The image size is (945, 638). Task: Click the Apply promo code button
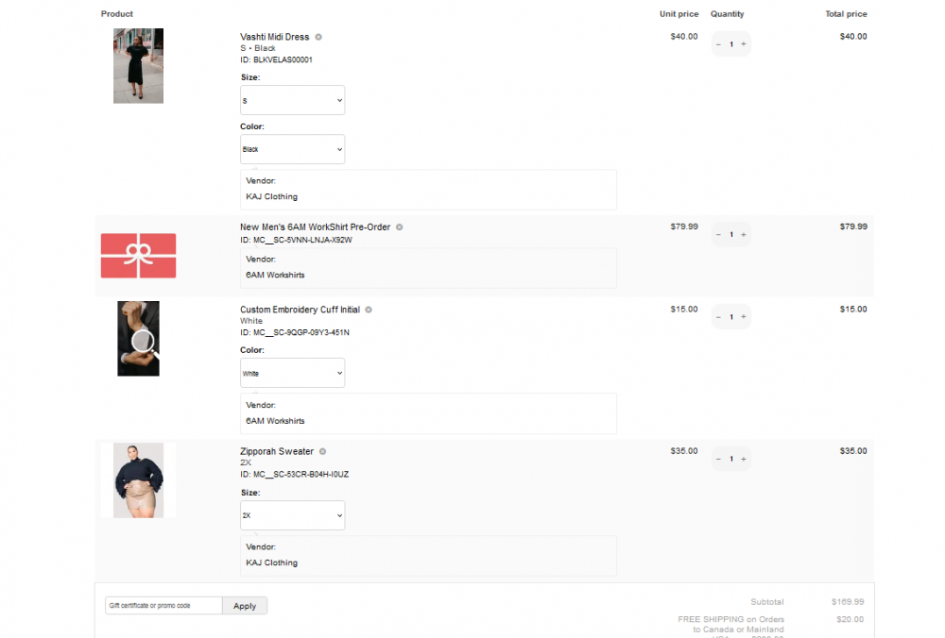(245, 605)
